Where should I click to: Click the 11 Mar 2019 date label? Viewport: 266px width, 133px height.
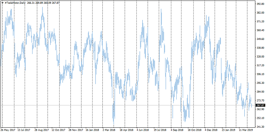point(245,130)
